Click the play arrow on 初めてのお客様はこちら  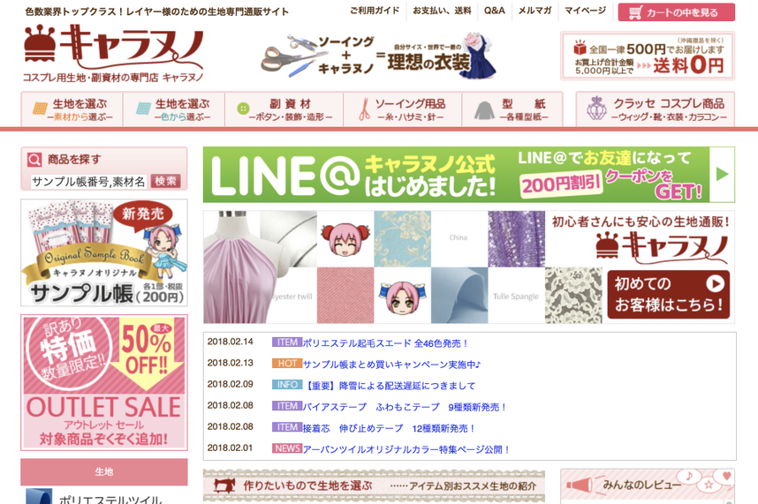715,283
